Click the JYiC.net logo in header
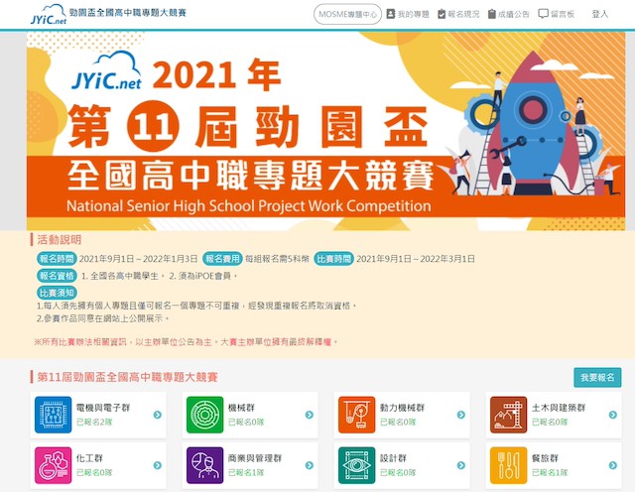This screenshot has height=492, width=635. coord(49,15)
